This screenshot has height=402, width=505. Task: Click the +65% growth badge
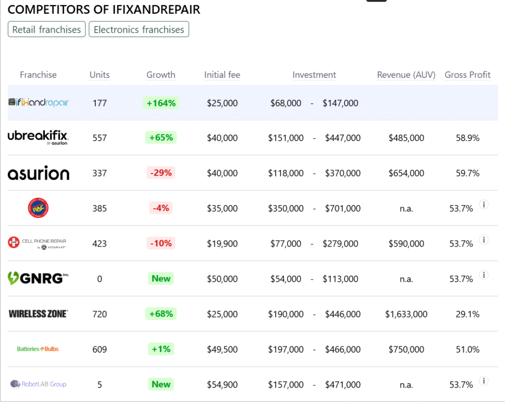[161, 138]
